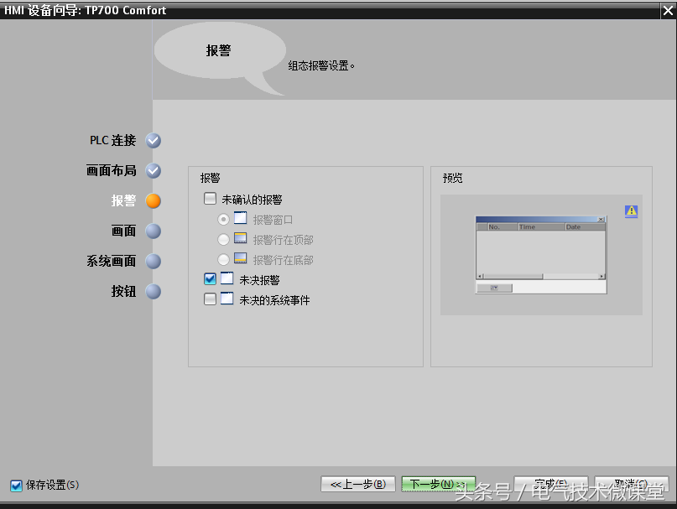
Task: Click the 报警行在底部 layout icon
Action: pos(241,258)
